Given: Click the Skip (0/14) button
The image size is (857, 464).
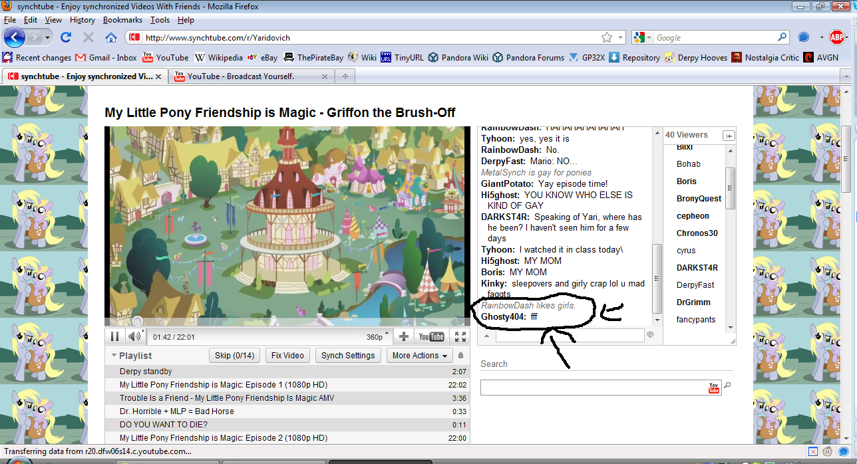Looking at the screenshot, I should click(234, 356).
